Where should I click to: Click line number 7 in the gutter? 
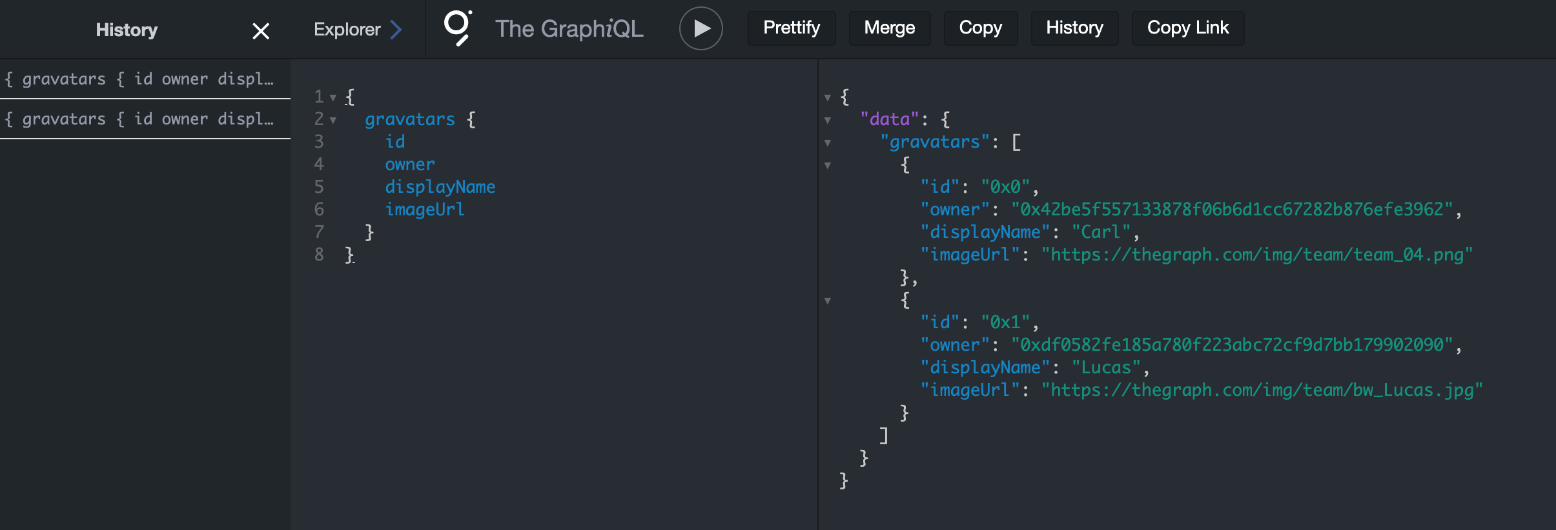(319, 232)
